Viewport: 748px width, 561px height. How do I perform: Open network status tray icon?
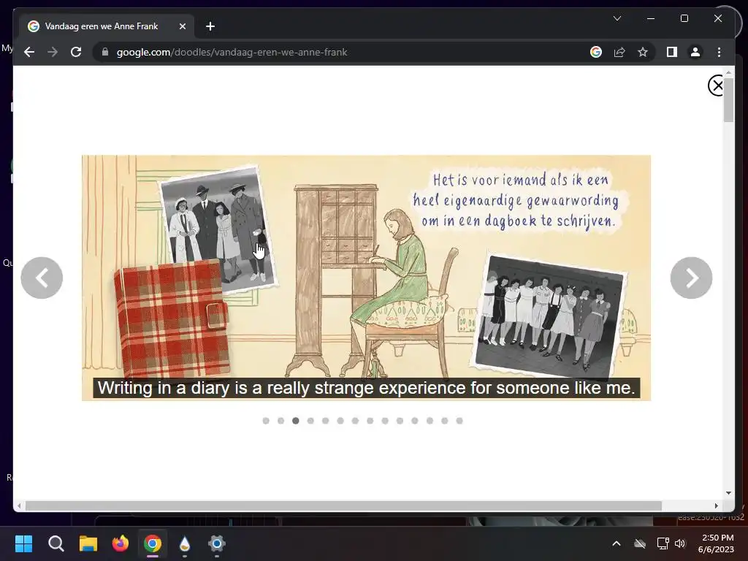pos(663,543)
